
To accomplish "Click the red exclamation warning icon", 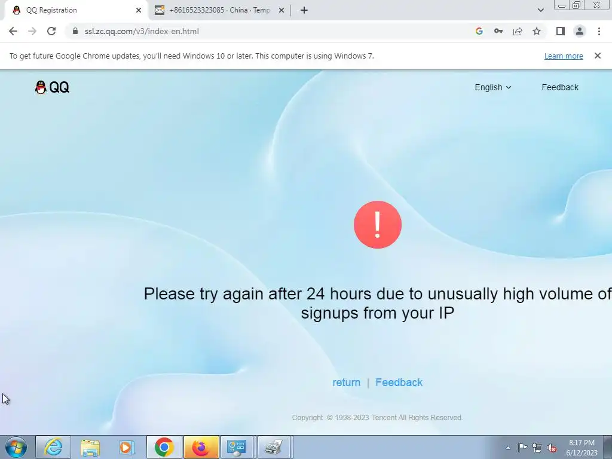I will (x=378, y=225).
